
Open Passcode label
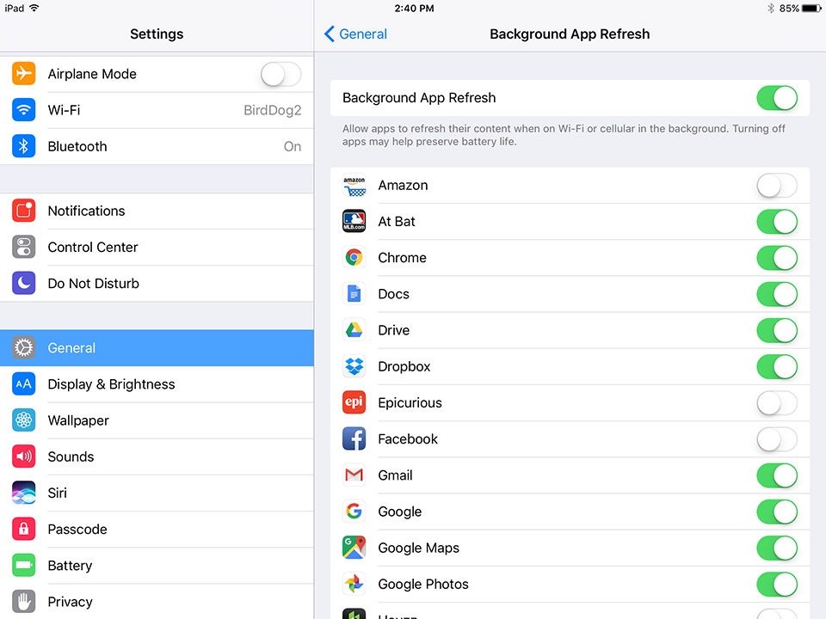77,529
